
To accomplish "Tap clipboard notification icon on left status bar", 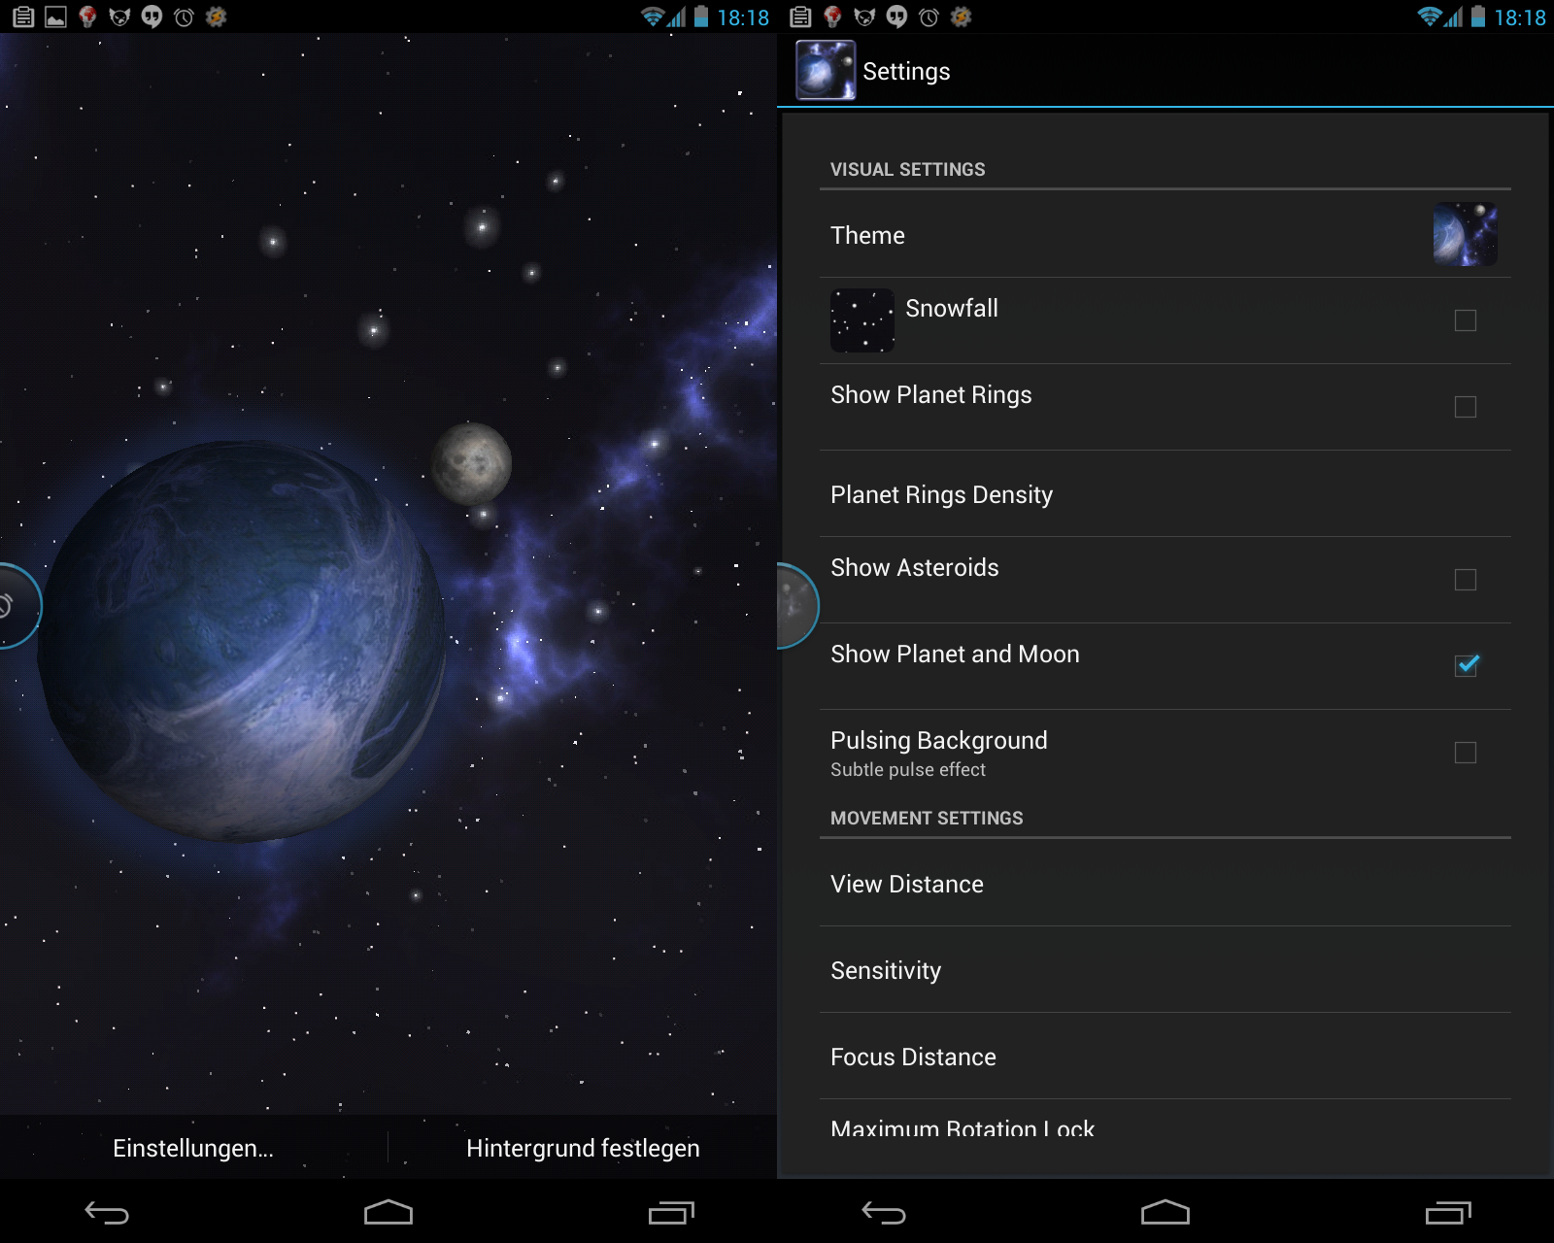I will [23, 17].
